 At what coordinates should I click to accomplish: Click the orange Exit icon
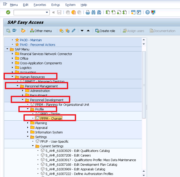point(74,12)
